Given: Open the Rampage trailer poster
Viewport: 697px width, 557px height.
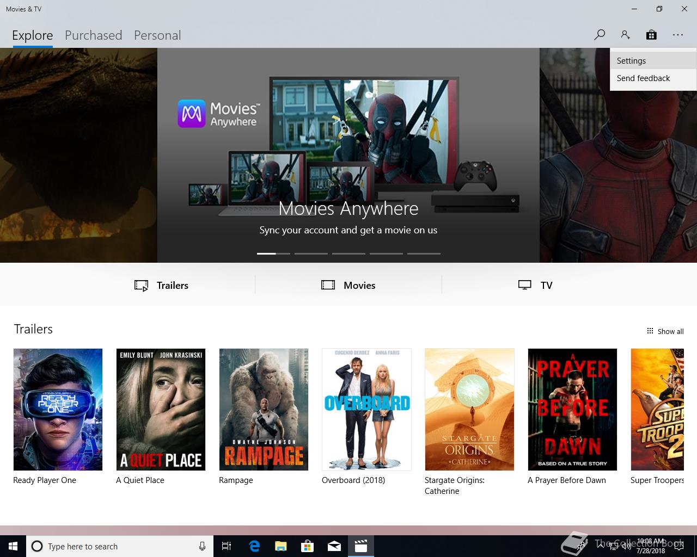Looking at the screenshot, I should tap(264, 410).
